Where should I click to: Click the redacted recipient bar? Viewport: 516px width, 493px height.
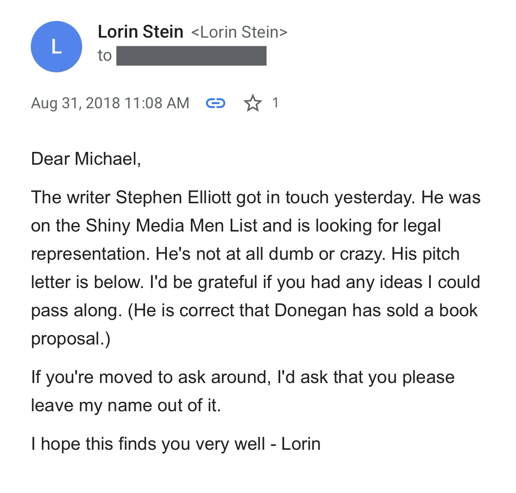tap(191, 56)
